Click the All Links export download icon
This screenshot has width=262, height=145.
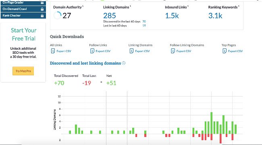(53, 51)
